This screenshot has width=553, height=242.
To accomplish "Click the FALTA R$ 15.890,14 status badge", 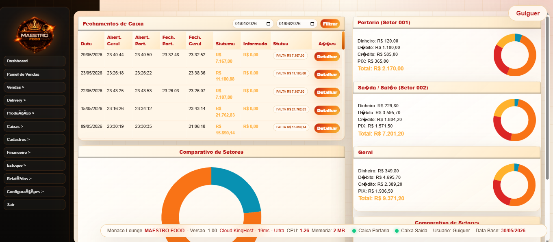I will (292, 127).
